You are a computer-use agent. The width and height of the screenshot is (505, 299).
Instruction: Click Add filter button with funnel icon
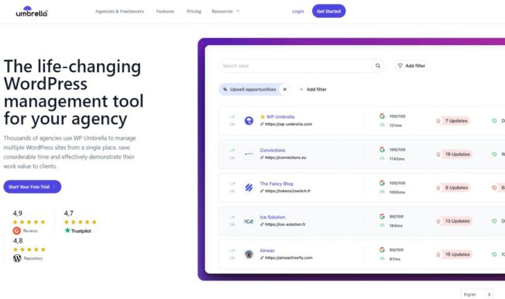click(x=412, y=66)
